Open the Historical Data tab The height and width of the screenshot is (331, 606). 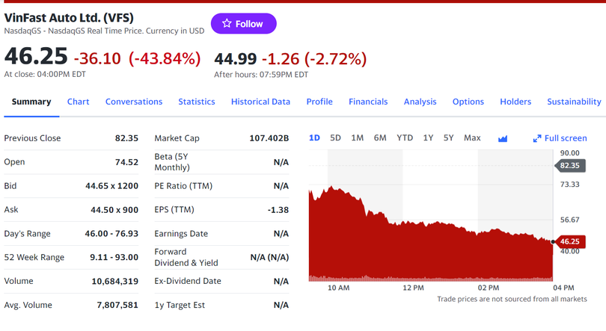point(260,102)
